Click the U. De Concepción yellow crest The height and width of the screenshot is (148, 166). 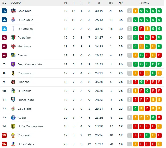point(13,126)
